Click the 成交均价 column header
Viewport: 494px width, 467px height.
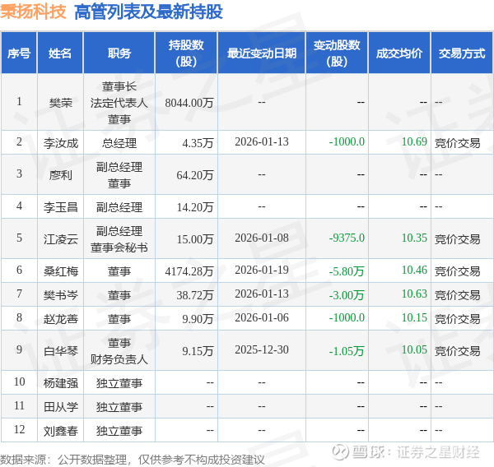click(x=399, y=53)
